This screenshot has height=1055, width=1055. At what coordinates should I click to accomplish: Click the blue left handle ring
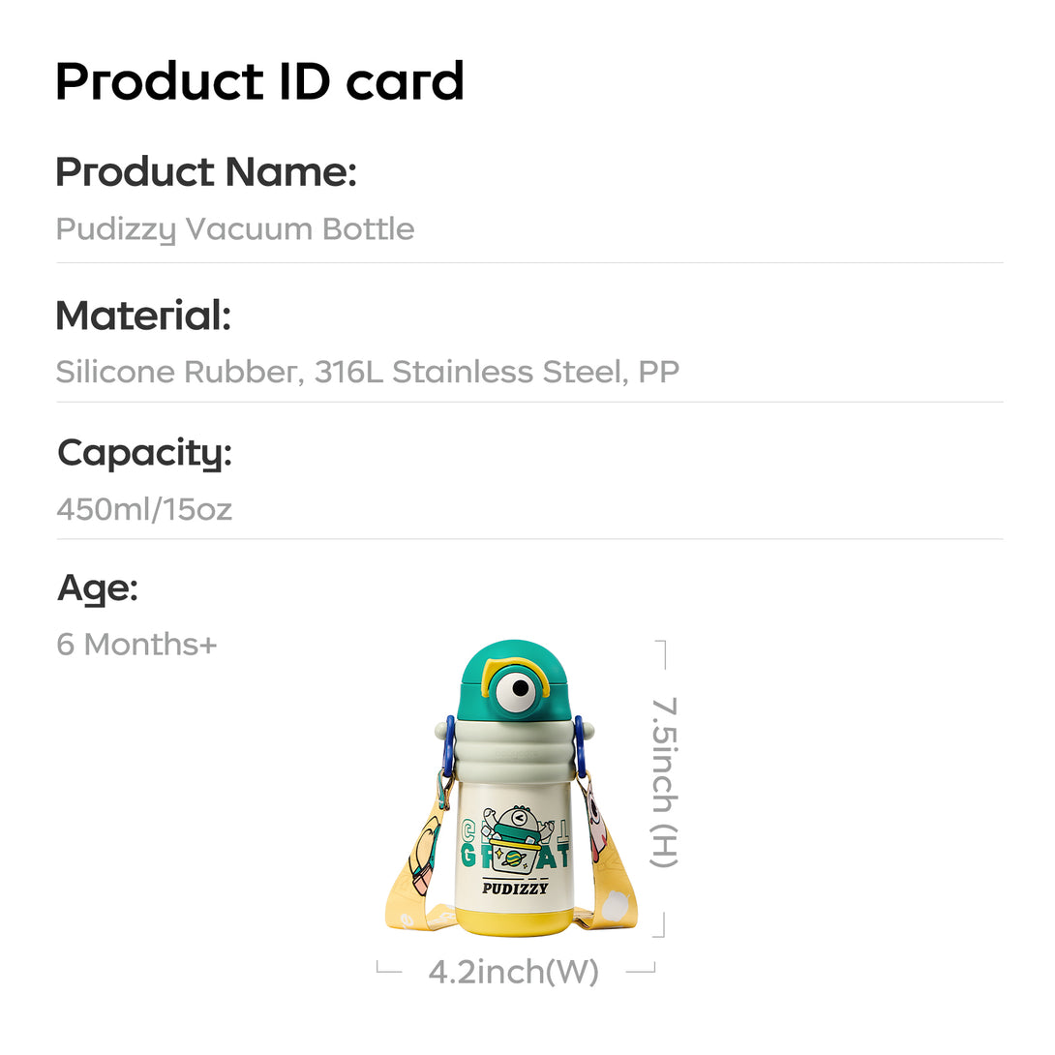click(x=449, y=747)
